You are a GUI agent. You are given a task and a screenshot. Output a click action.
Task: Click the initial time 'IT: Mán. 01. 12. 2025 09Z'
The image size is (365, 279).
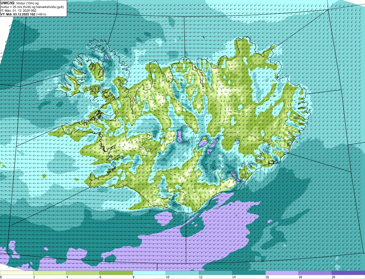(x=19, y=11)
